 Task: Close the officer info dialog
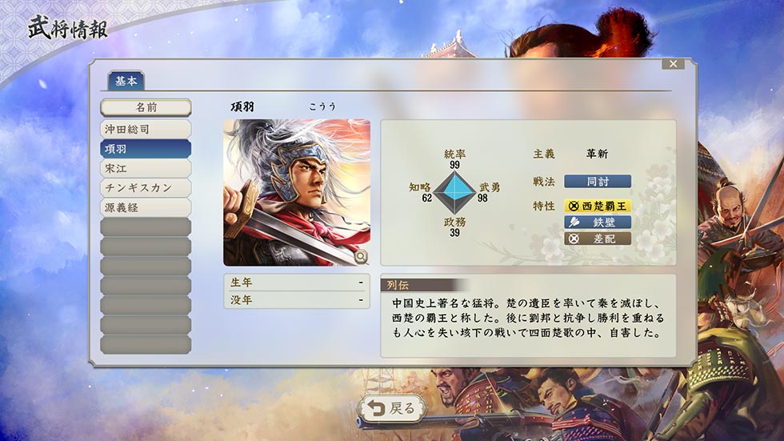click(x=673, y=64)
